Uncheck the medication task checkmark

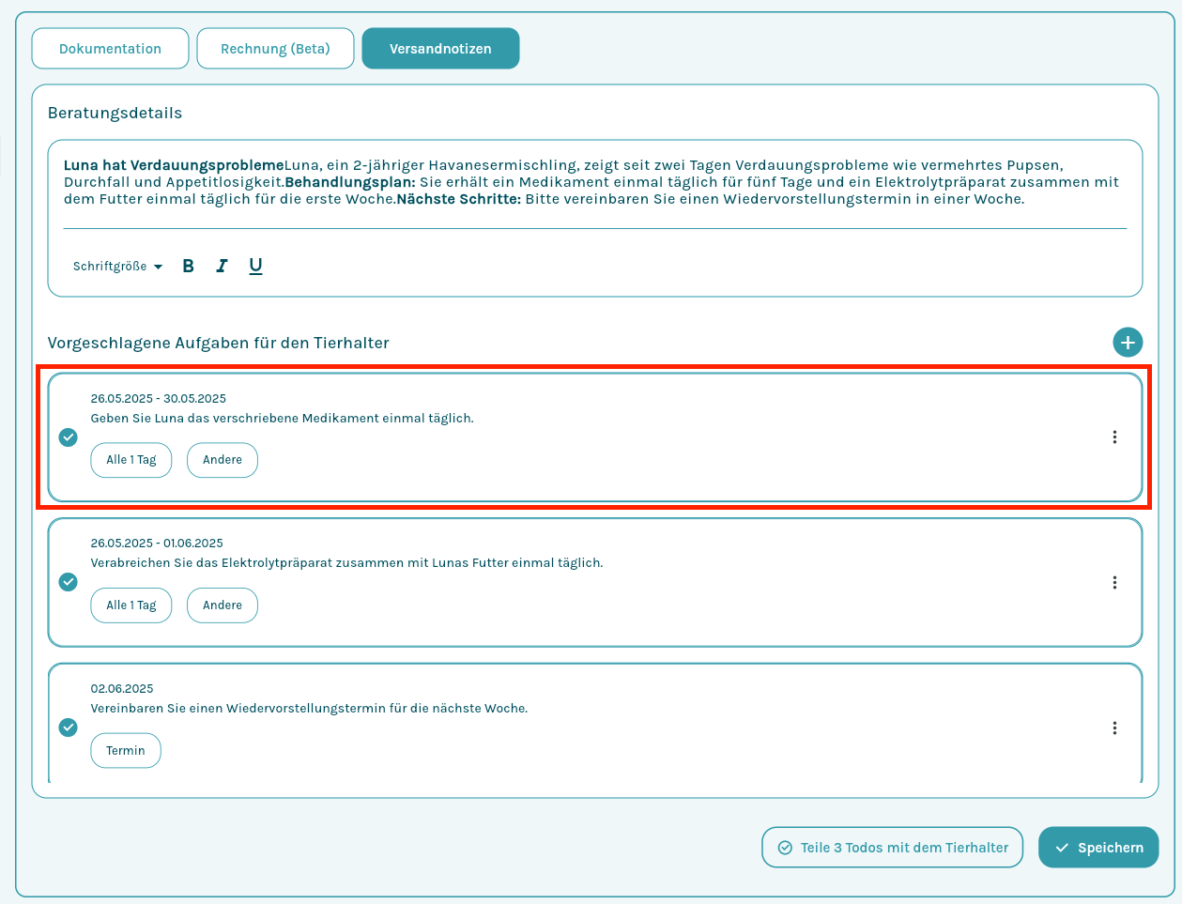pos(69,437)
